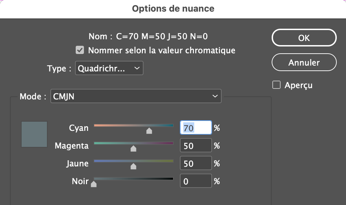Screen dimensions: 346x205
Task: Open the Type dropdown
Action: 109,68
